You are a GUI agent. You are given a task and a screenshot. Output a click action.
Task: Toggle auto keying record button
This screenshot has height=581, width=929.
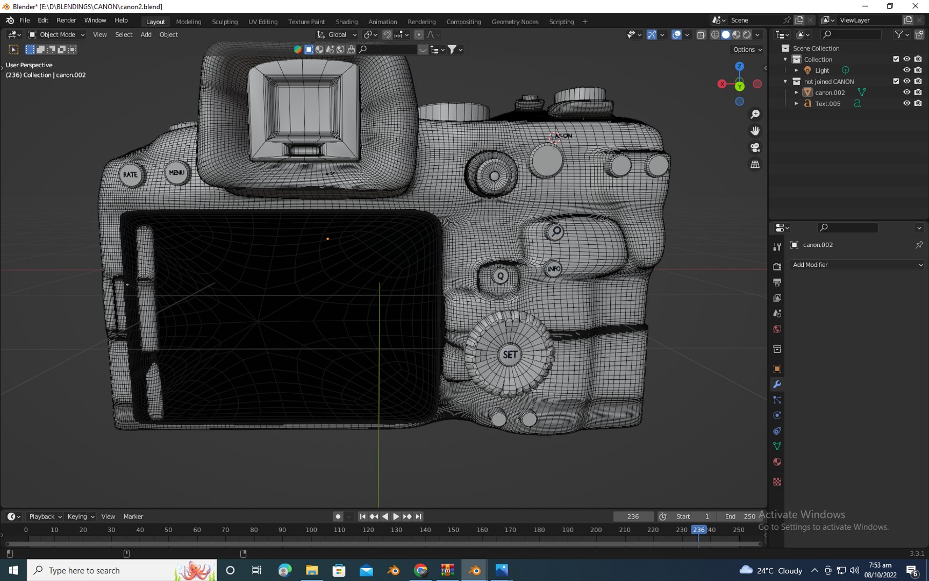click(x=338, y=516)
